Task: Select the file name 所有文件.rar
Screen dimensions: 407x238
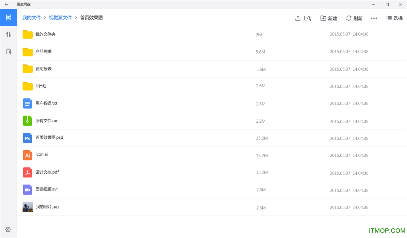Action: click(x=47, y=121)
